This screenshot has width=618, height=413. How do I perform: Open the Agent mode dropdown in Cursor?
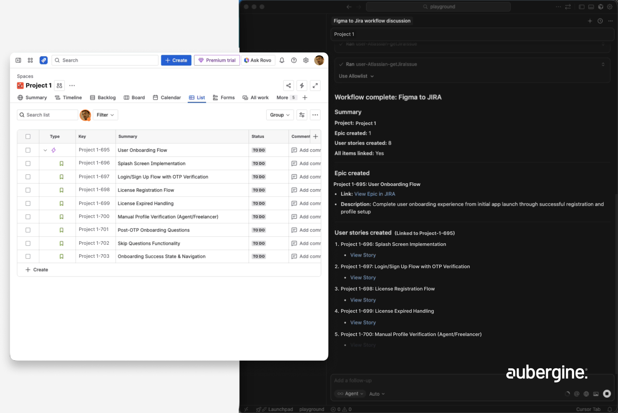[350, 394]
